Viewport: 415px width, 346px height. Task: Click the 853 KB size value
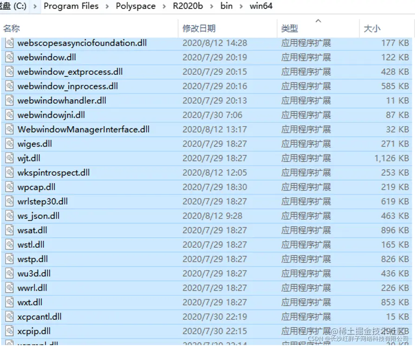[x=395, y=302]
